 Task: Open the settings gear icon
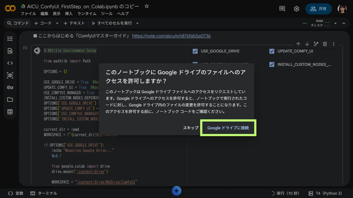pos(297,9)
